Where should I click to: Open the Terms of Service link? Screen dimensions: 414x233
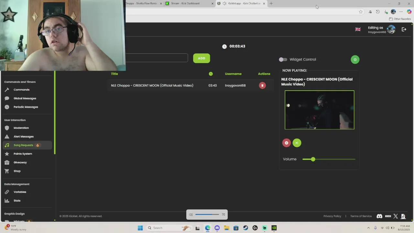coord(361,216)
